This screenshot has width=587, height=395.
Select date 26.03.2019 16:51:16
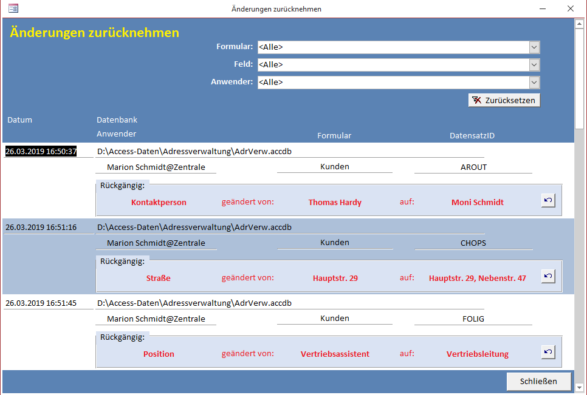click(x=41, y=227)
